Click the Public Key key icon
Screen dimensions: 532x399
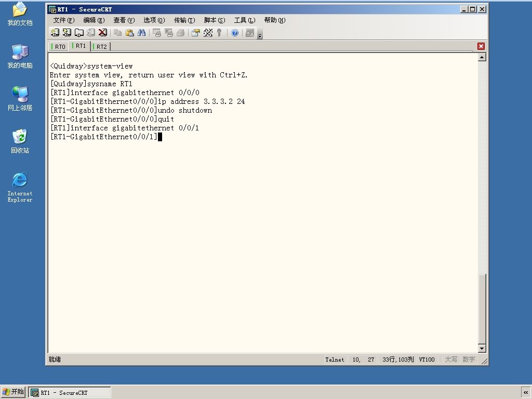click(x=219, y=33)
